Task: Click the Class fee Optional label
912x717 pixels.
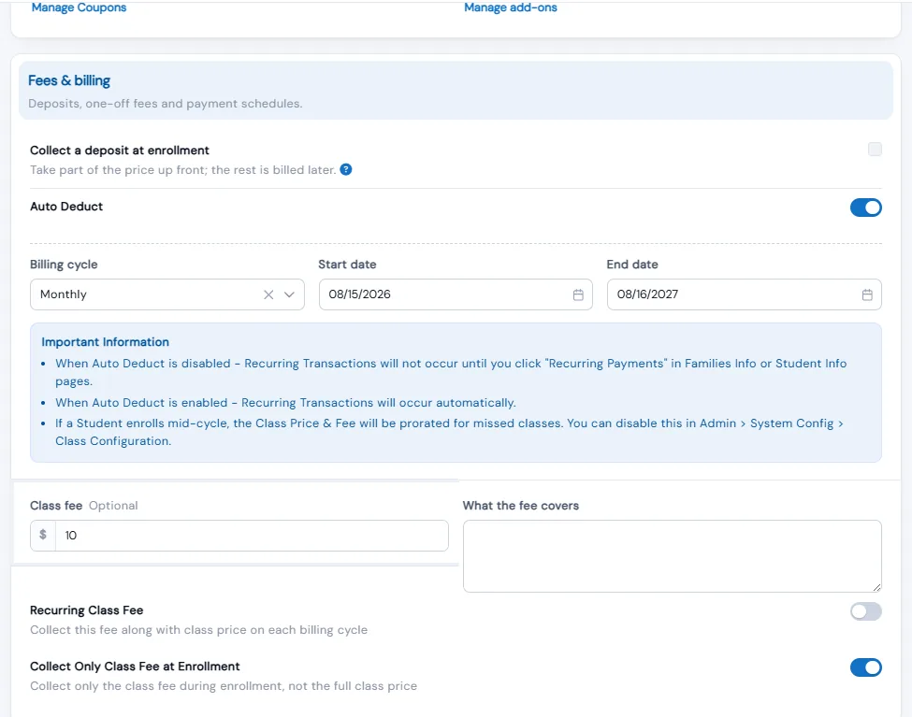Action: pyautogui.click(x=84, y=506)
